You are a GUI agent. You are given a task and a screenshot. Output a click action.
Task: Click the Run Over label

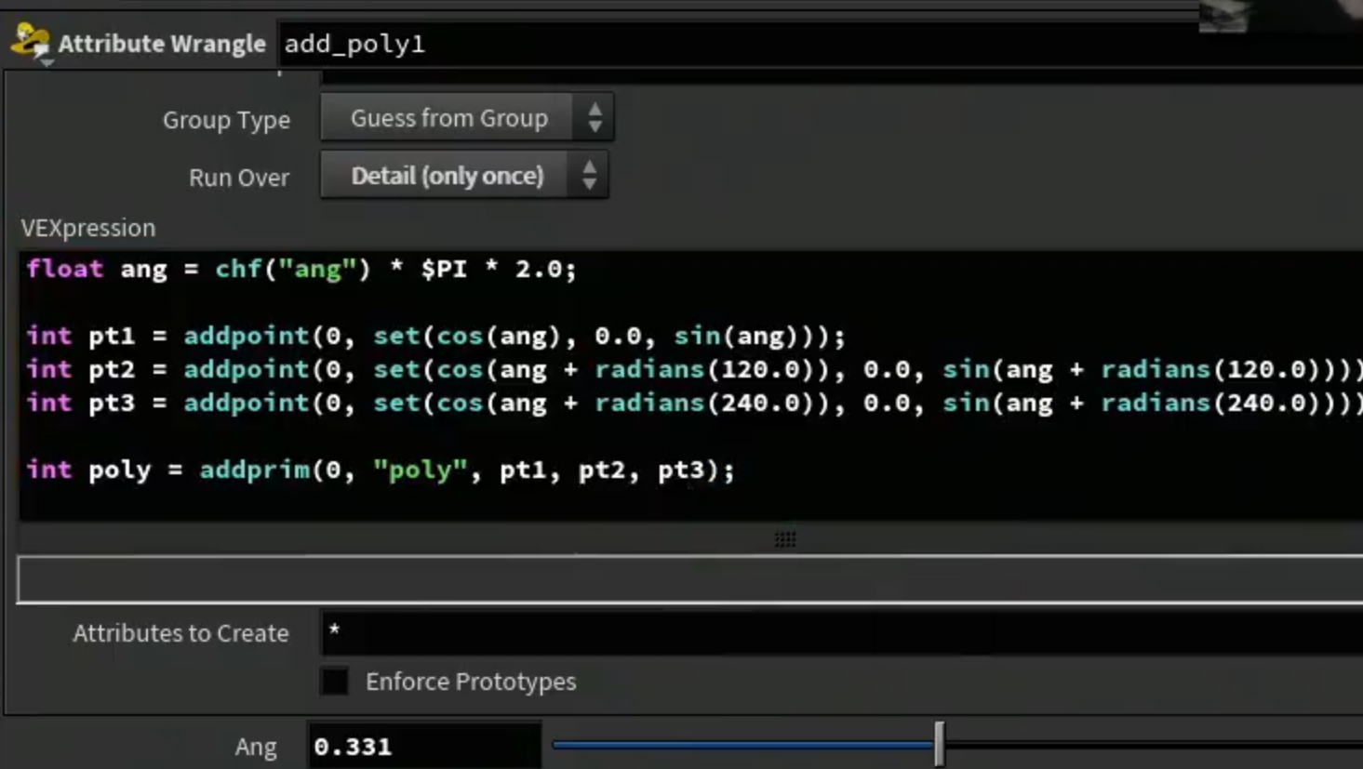coord(239,178)
